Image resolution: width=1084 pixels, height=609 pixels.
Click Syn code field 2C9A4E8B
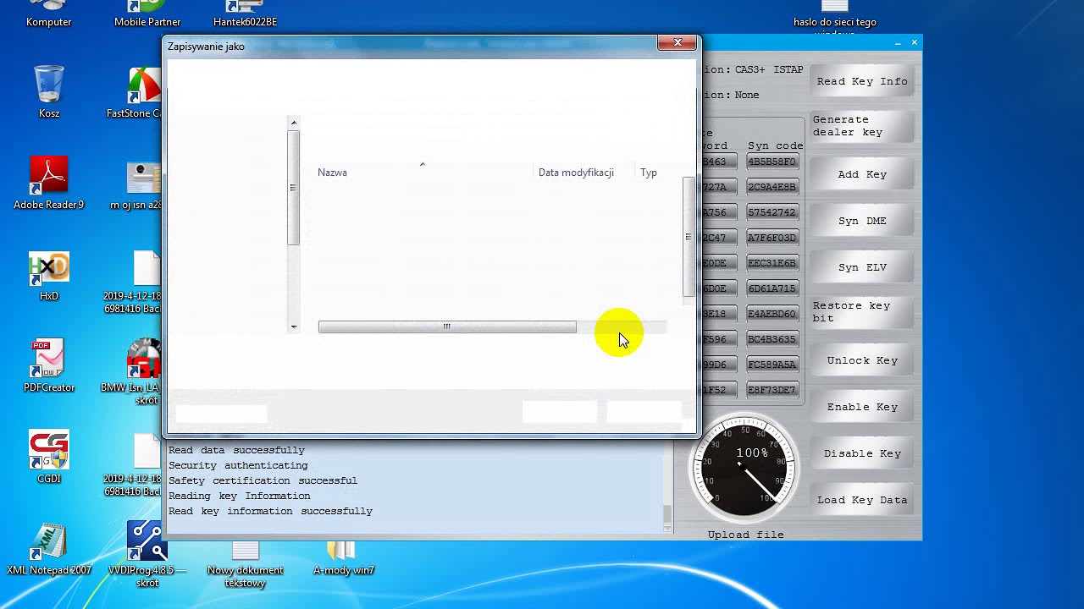click(x=772, y=187)
